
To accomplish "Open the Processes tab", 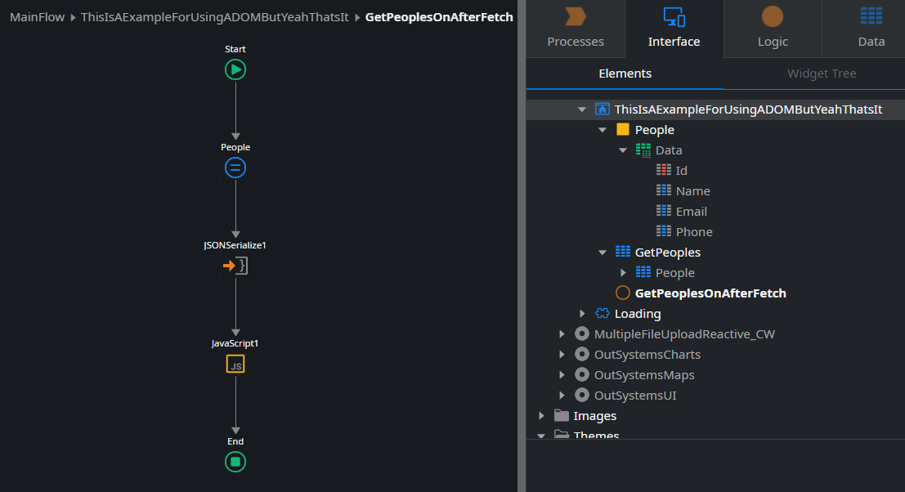I will click(x=576, y=29).
